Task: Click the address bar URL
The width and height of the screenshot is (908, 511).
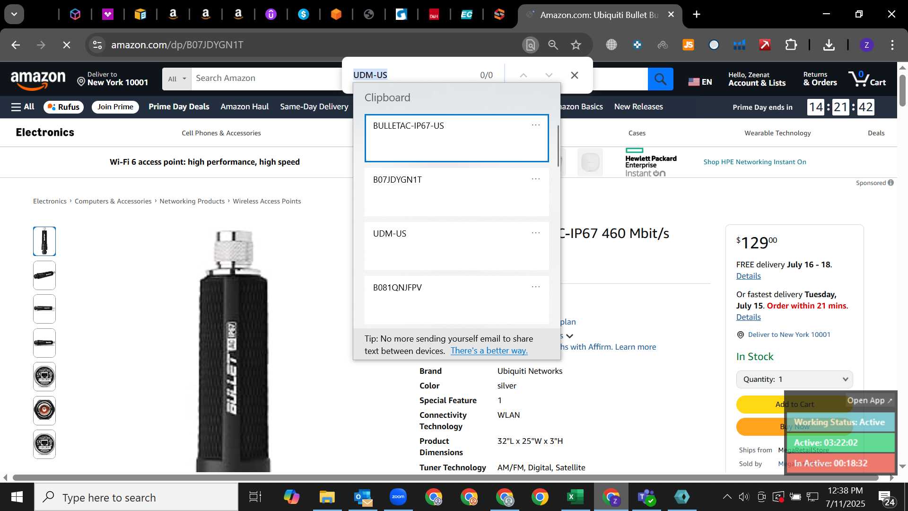Action: click(x=177, y=45)
